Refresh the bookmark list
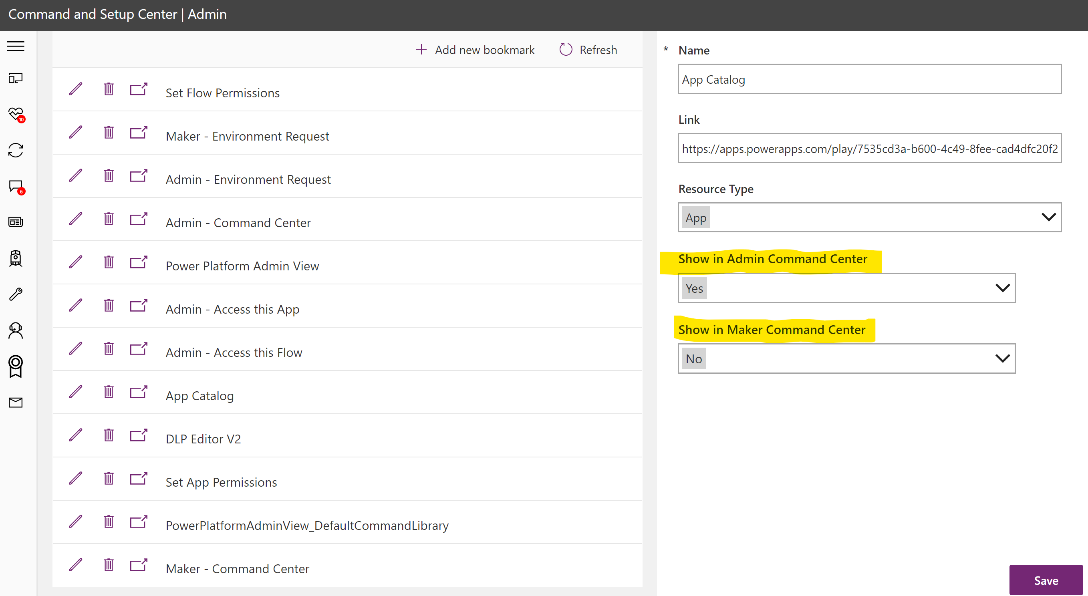Viewport: 1088px width, 596px height. 588,49
